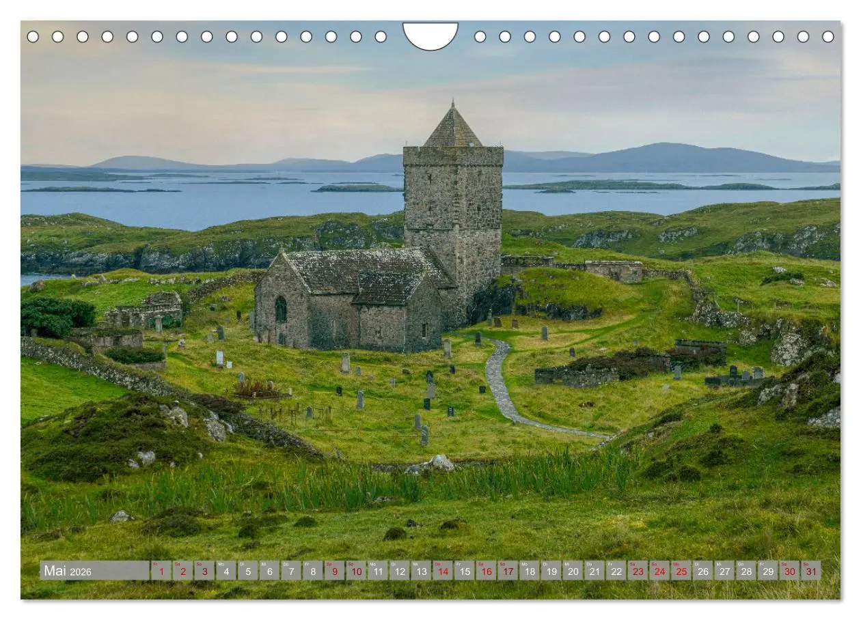Select day 3 in the calendar strip

[x=204, y=571]
